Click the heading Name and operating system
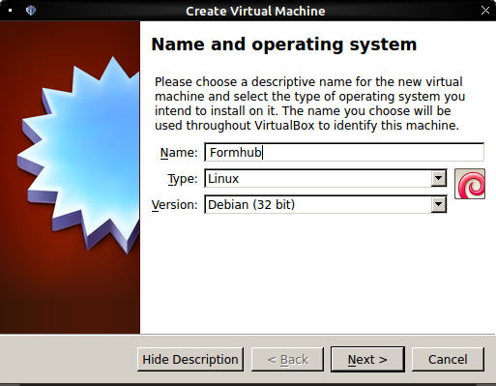The height and width of the screenshot is (386, 496). coord(284,45)
